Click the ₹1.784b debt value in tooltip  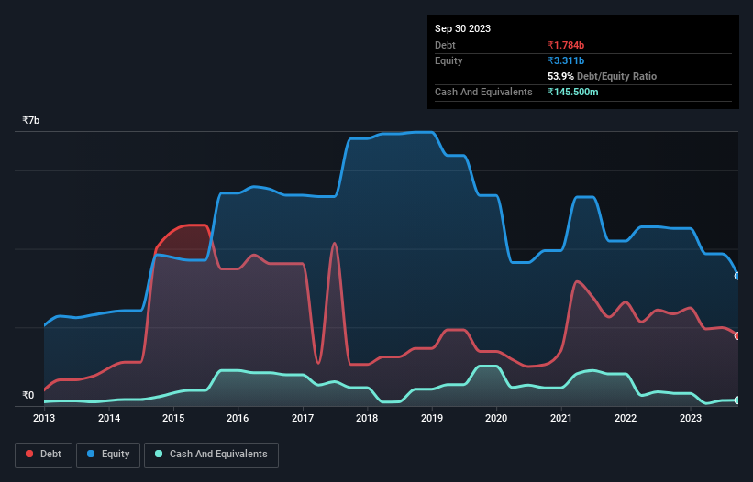coord(566,45)
